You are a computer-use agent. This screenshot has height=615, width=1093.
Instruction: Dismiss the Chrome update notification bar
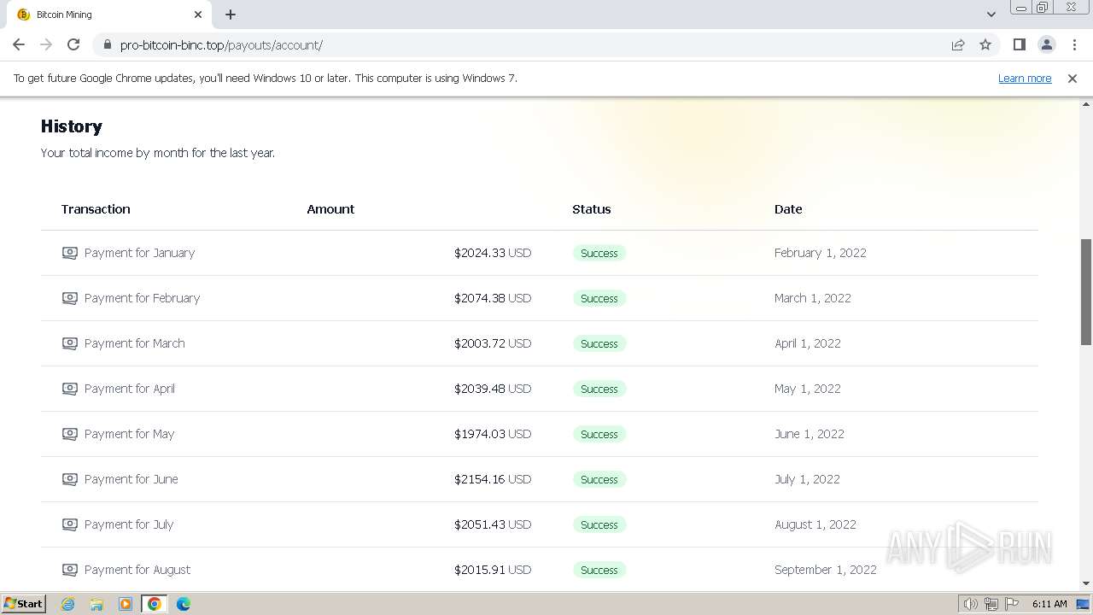(1073, 78)
